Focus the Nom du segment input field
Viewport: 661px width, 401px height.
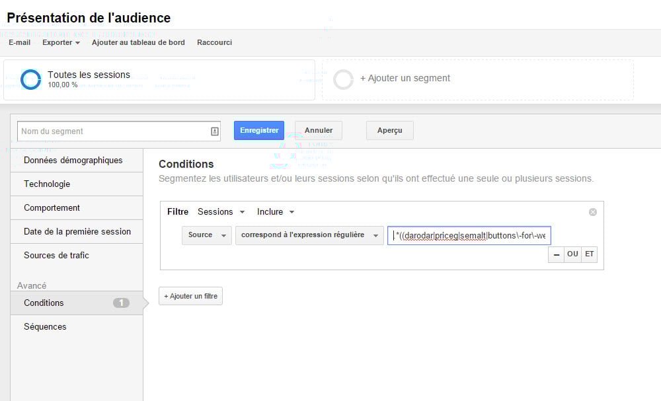pos(119,131)
